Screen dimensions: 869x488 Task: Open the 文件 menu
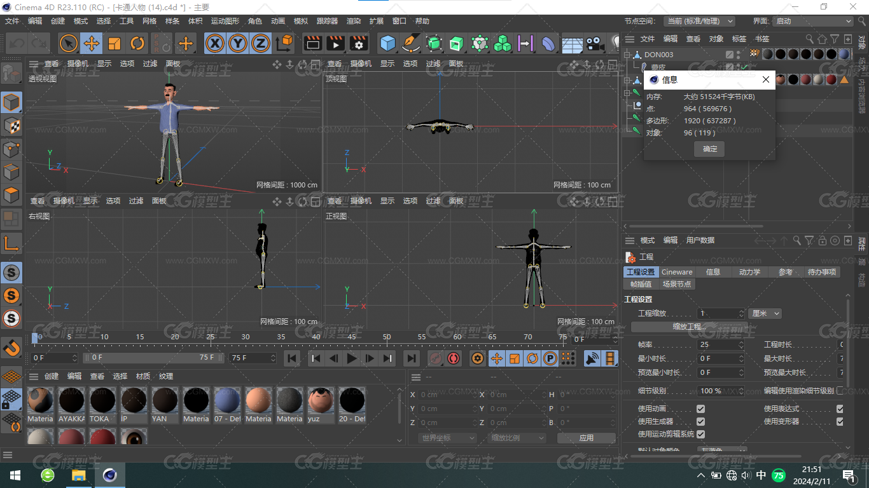tap(12, 21)
